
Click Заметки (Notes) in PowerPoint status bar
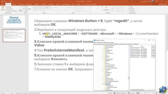point(110,93)
